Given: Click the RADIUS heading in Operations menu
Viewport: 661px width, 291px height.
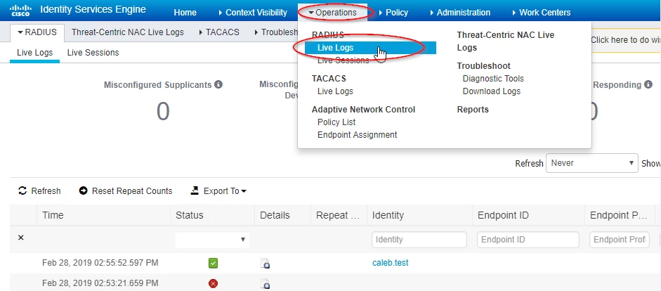Looking at the screenshot, I should tap(328, 34).
